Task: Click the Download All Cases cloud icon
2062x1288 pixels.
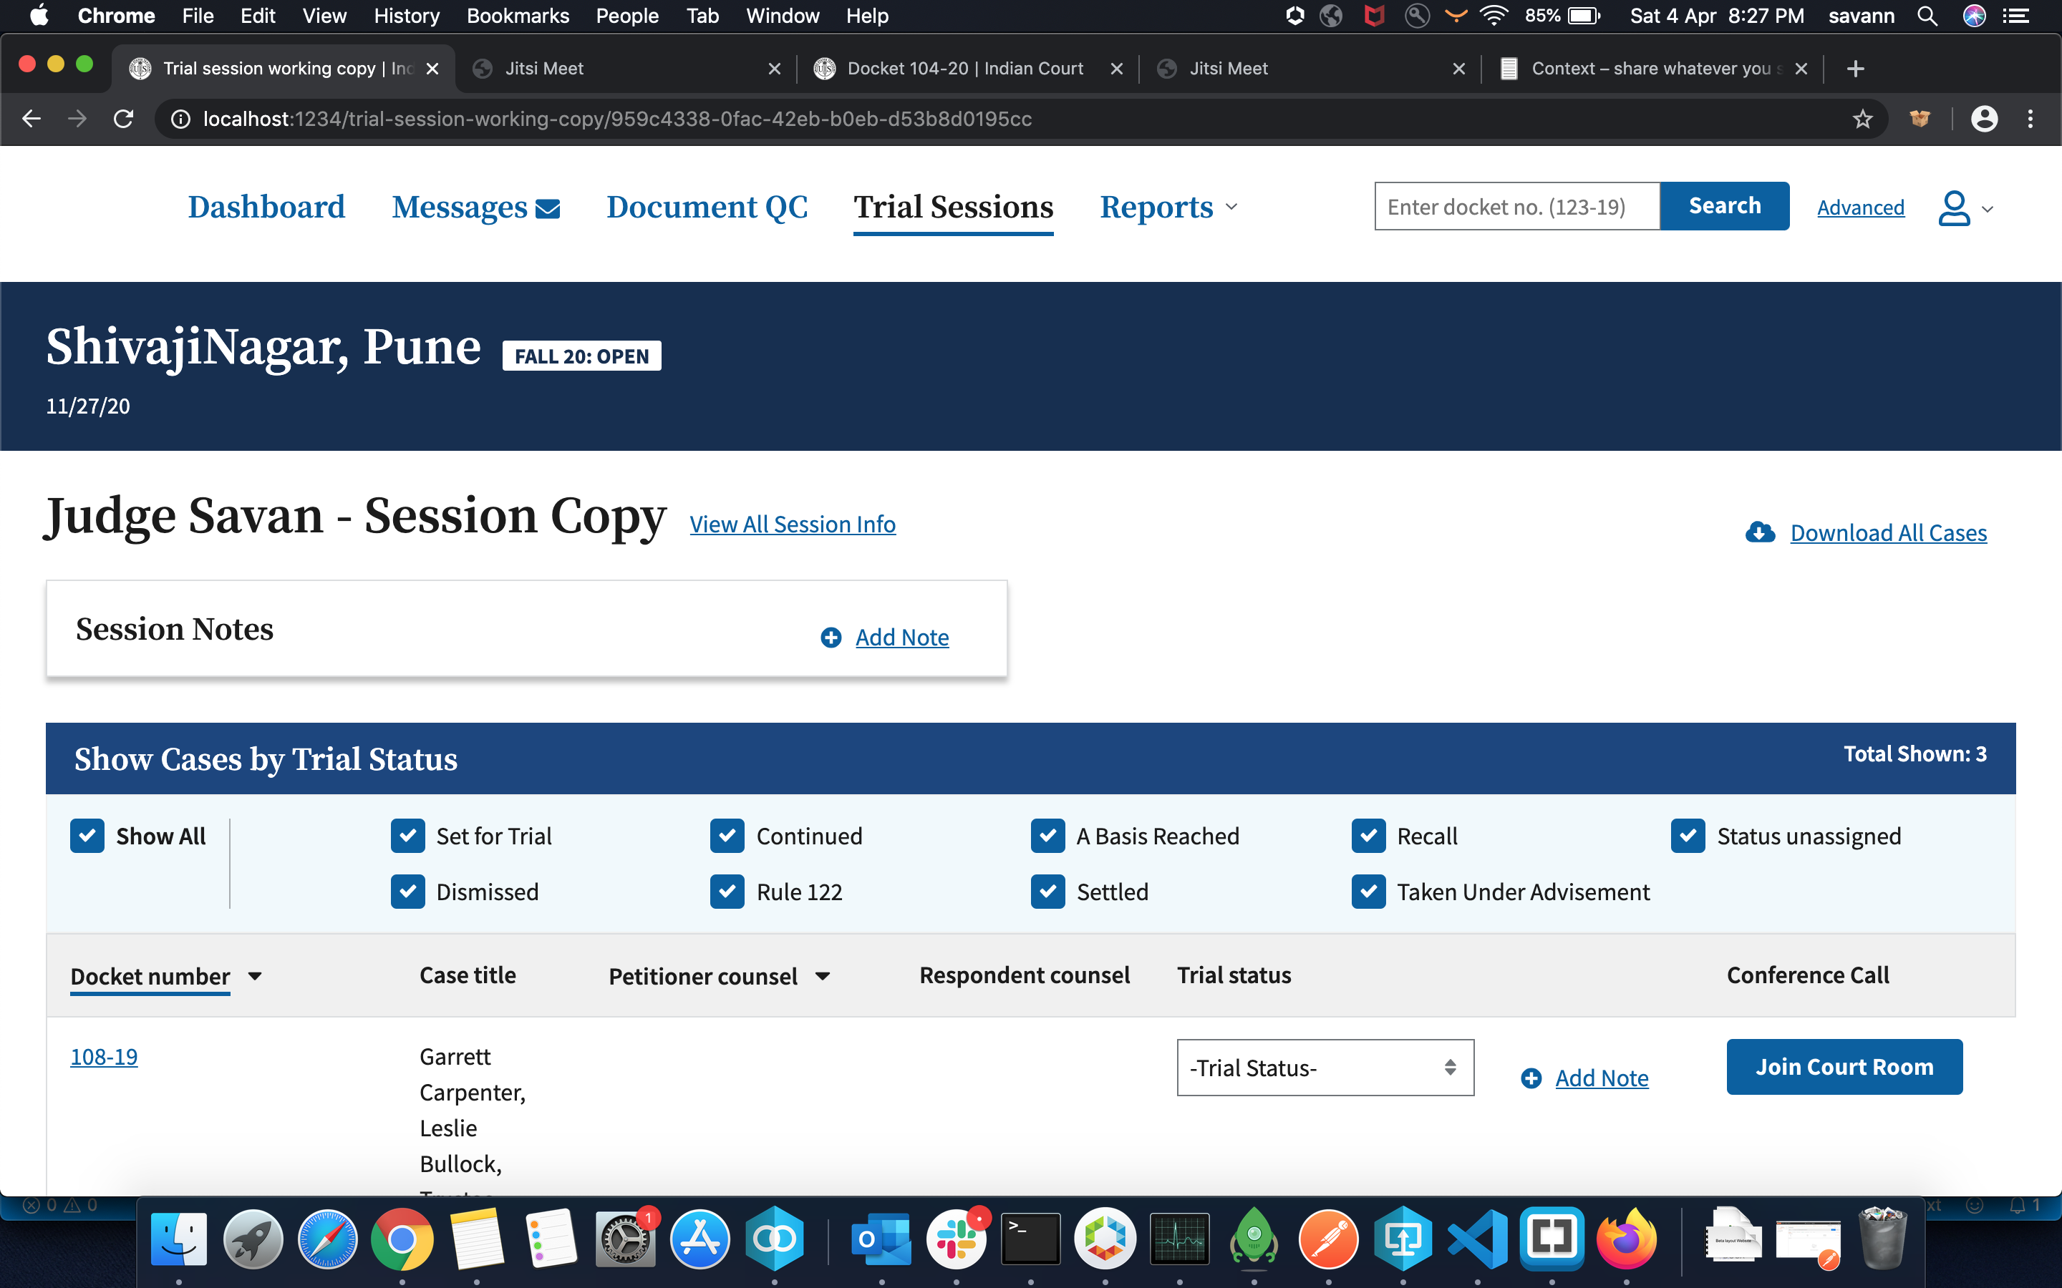Action: coord(1760,533)
